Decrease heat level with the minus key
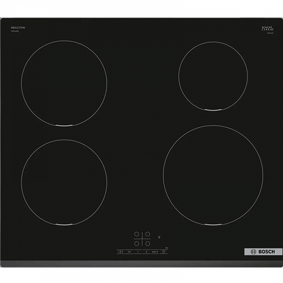This screenshot has height=283, width=283. pyautogui.click(x=138, y=252)
